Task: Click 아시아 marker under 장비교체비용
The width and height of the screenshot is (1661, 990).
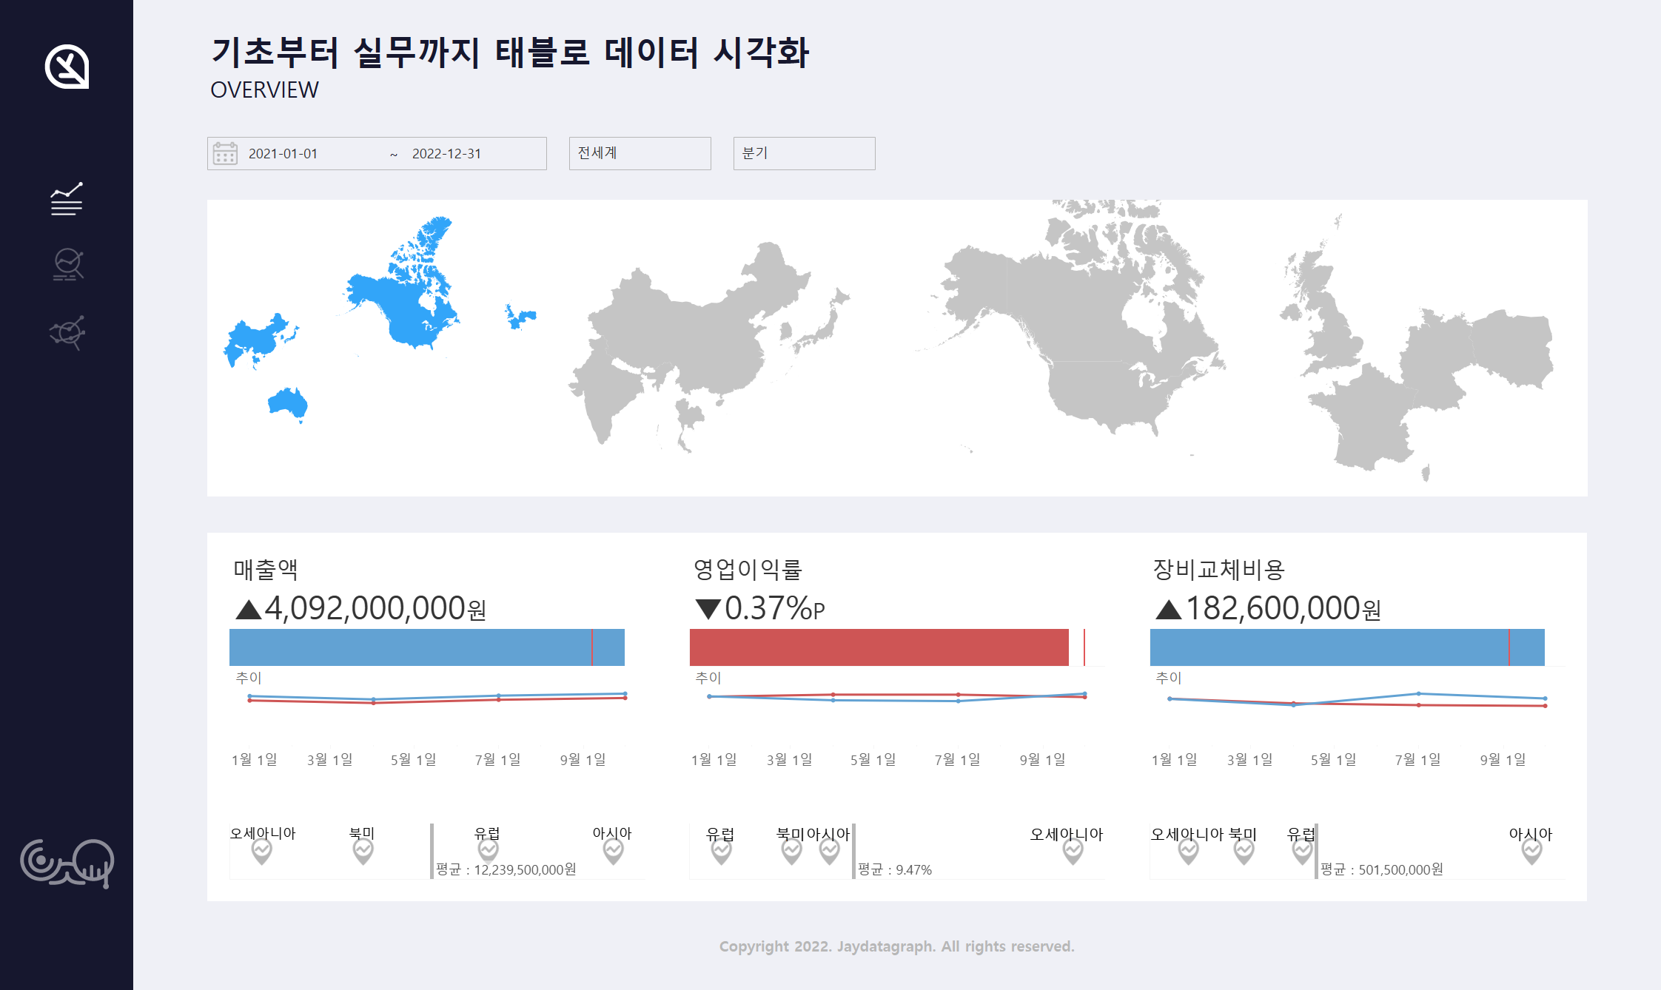Action: point(1531,852)
